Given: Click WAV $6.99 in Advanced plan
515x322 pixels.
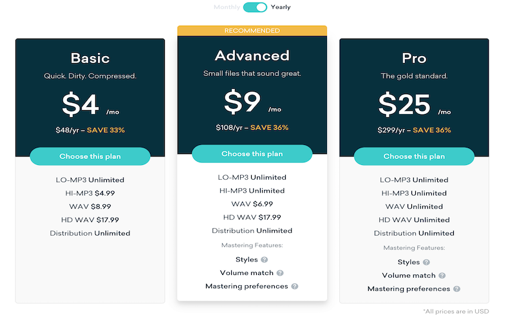Looking at the screenshot, I should [252, 204].
